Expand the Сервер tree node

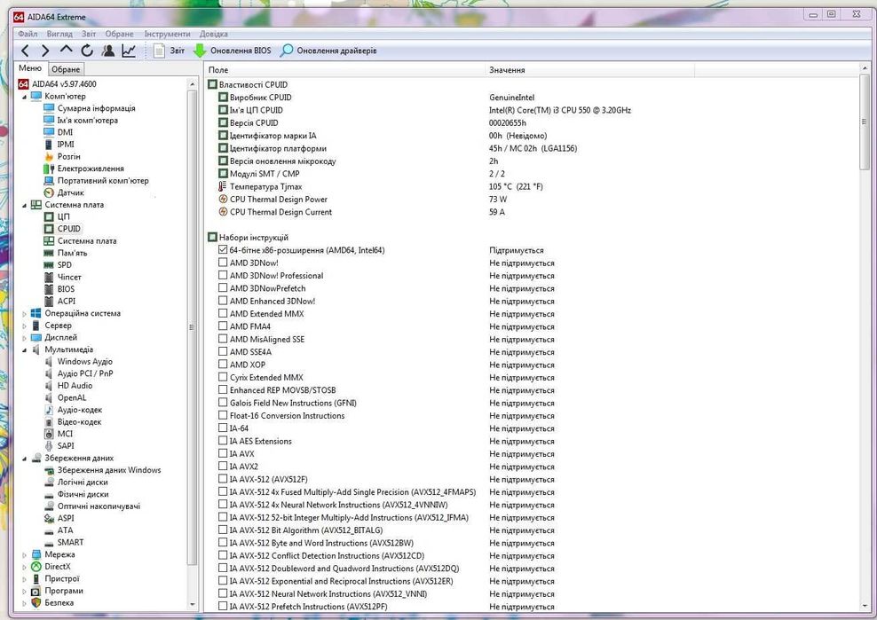pos(24,326)
